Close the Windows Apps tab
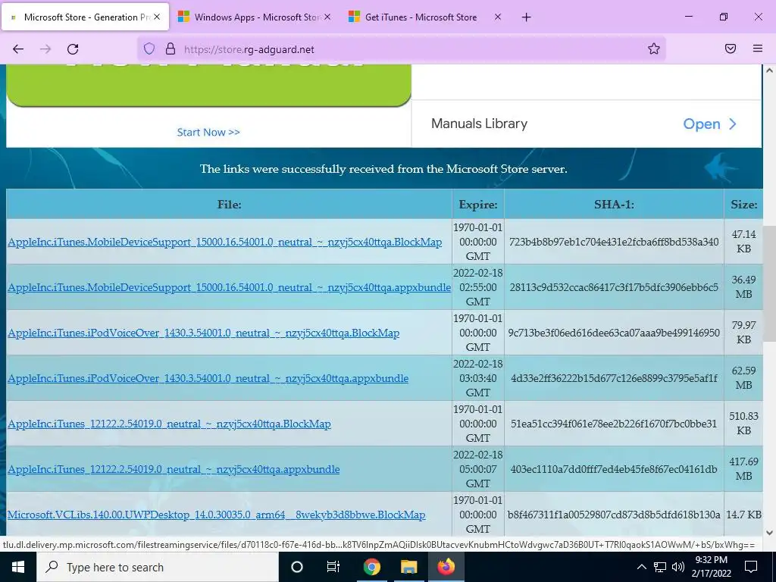Image resolution: width=776 pixels, height=582 pixels. pos(327,17)
